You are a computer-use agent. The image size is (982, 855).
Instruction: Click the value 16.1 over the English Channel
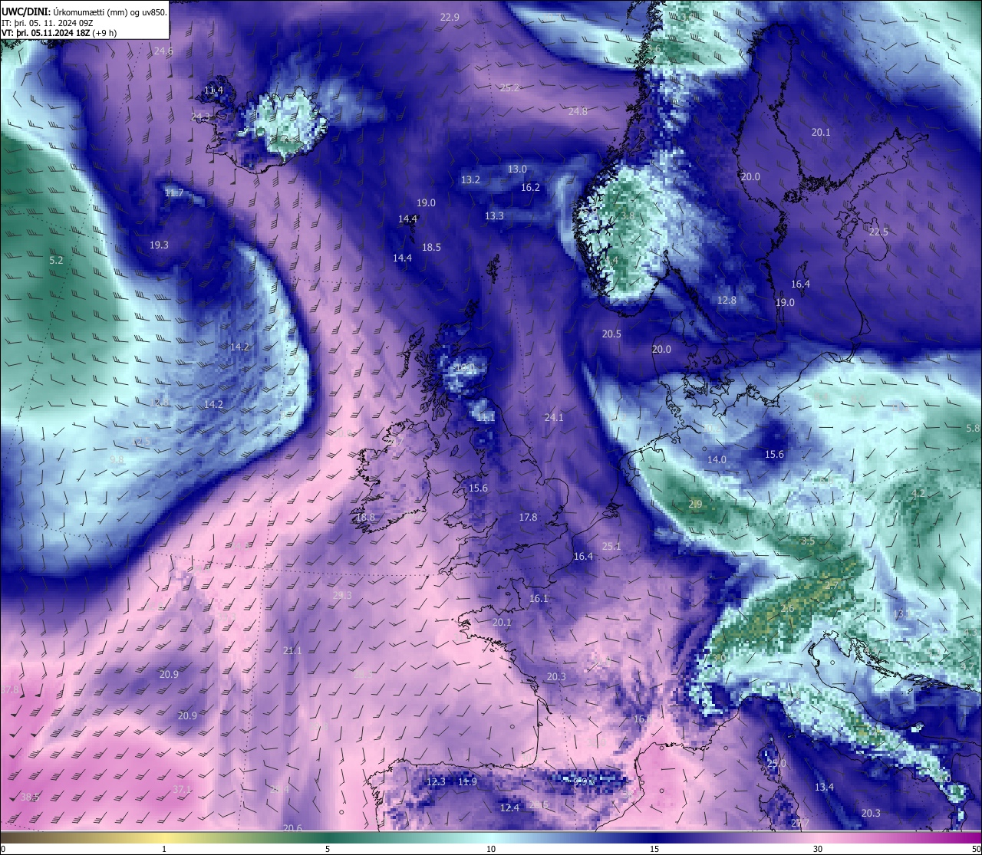pos(539,598)
